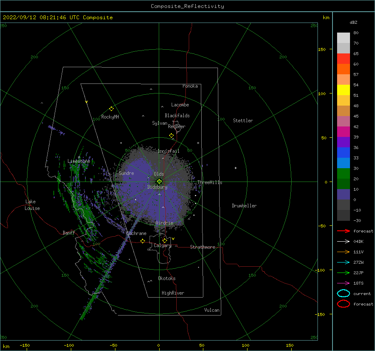The height and width of the screenshot is (351, 375).
Task: Click the Lake Louise label
Action: coord(32,205)
